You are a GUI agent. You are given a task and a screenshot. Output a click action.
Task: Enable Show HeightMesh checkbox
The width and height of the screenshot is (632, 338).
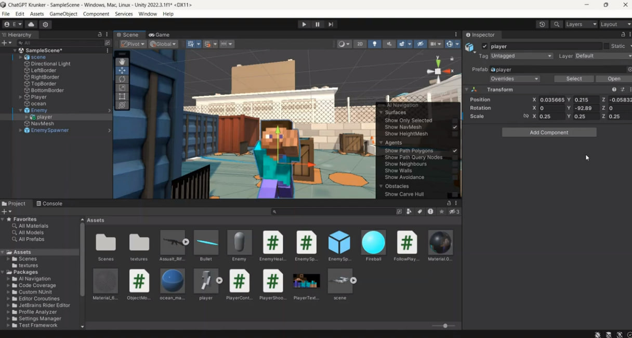(x=455, y=134)
